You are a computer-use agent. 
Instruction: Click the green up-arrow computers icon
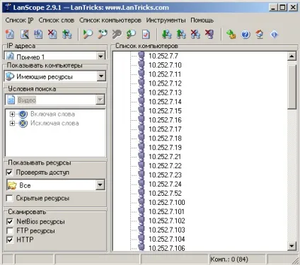point(181,35)
